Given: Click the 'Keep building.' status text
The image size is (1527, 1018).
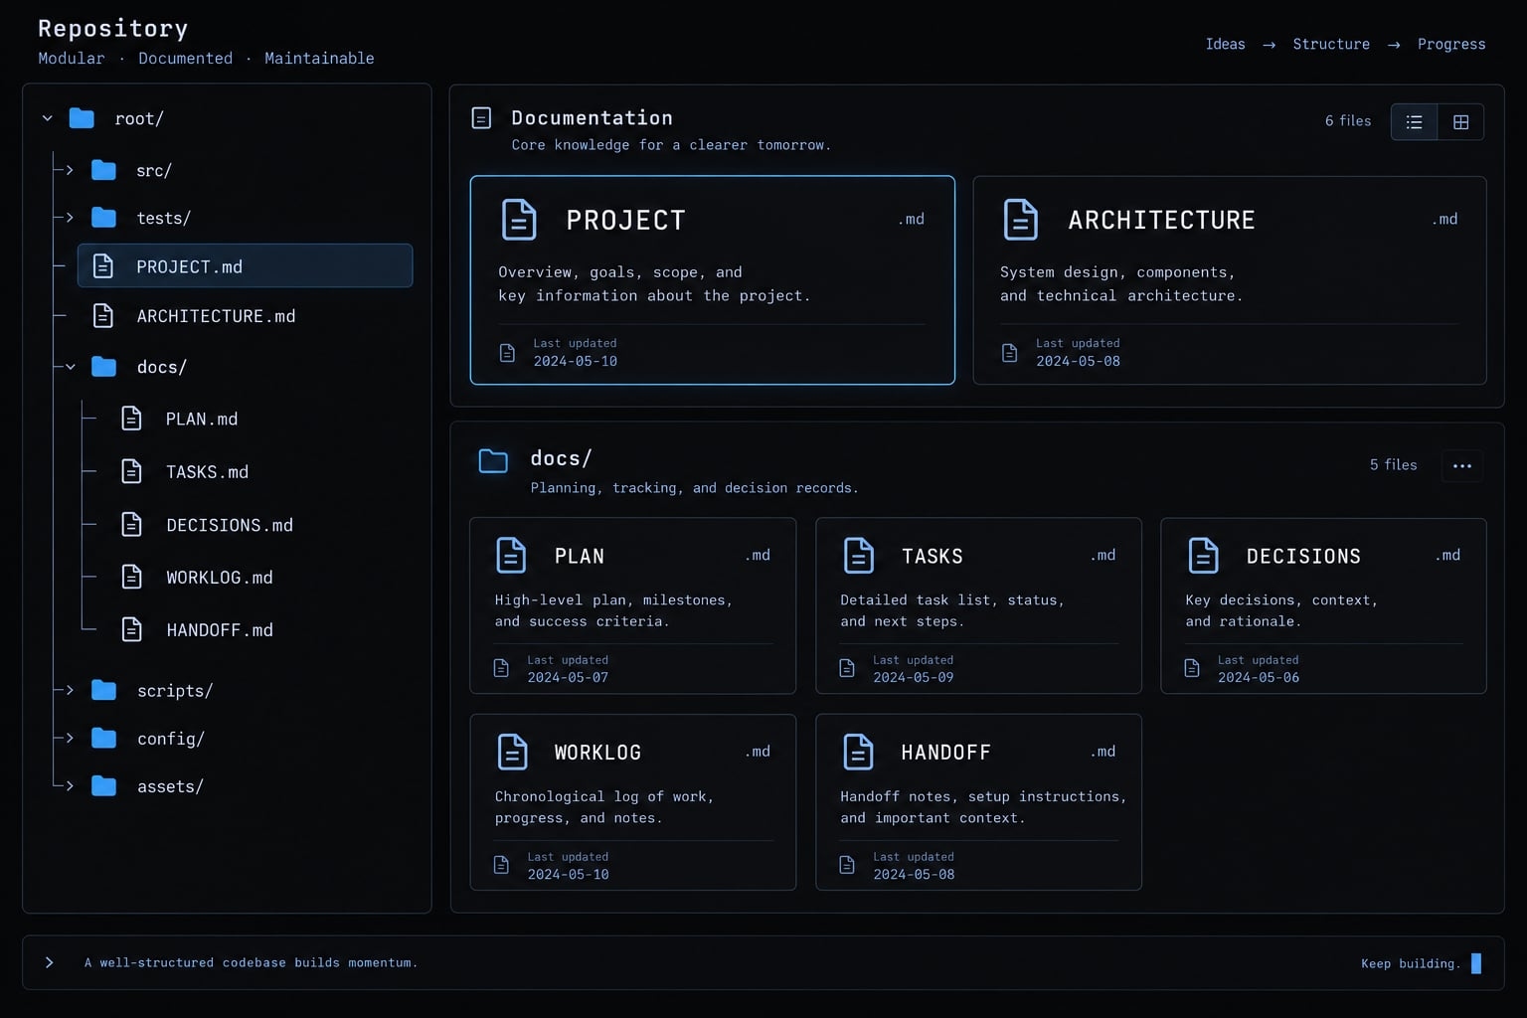Looking at the screenshot, I should pos(1411,963).
